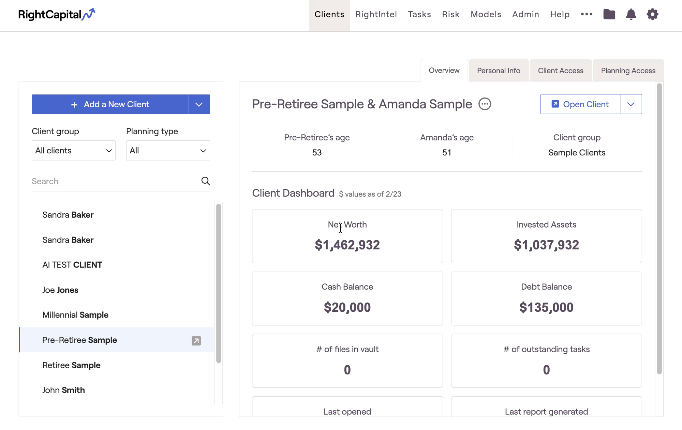Viewport: 682px width, 430px height.
Task: Click the Open Client button
Action: [x=580, y=104]
